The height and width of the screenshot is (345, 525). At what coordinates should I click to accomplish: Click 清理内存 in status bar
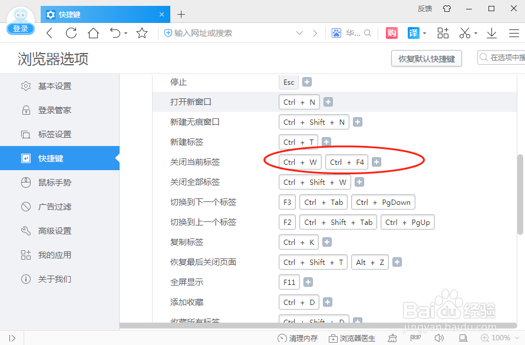[x=298, y=339]
